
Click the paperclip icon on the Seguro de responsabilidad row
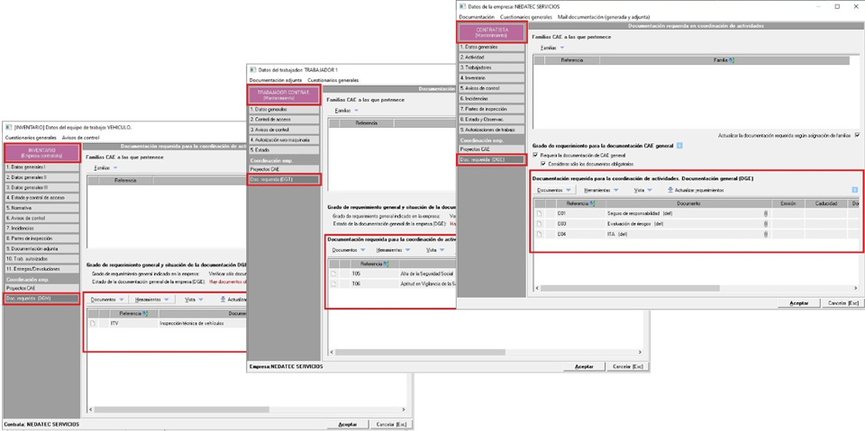tap(766, 213)
